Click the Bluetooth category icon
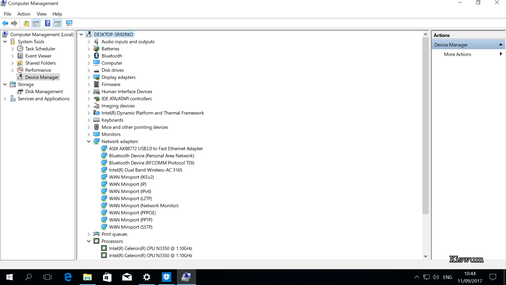Image resolution: width=506 pixels, height=285 pixels. pyautogui.click(x=96, y=56)
